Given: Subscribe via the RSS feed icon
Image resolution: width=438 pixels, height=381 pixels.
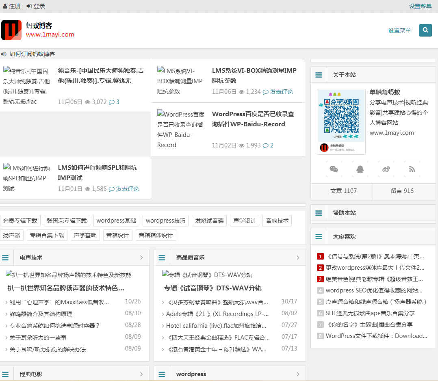Looking at the screenshot, I should pos(412,169).
